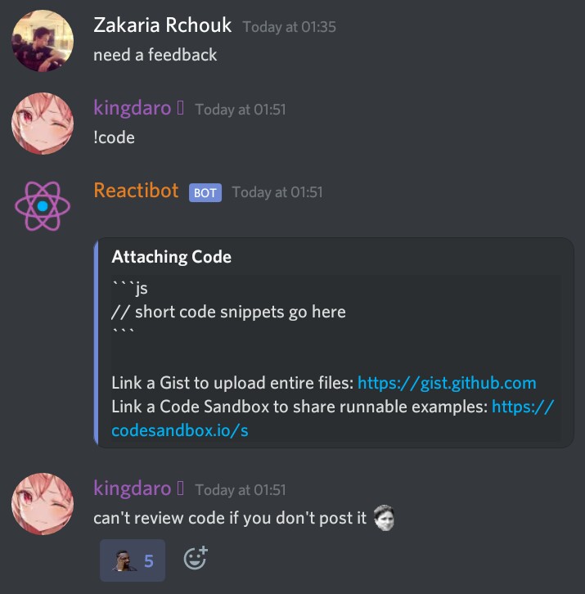The image size is (585, 594).
Task: Click the 'need a feedback' message text
Action: point(155,55)
